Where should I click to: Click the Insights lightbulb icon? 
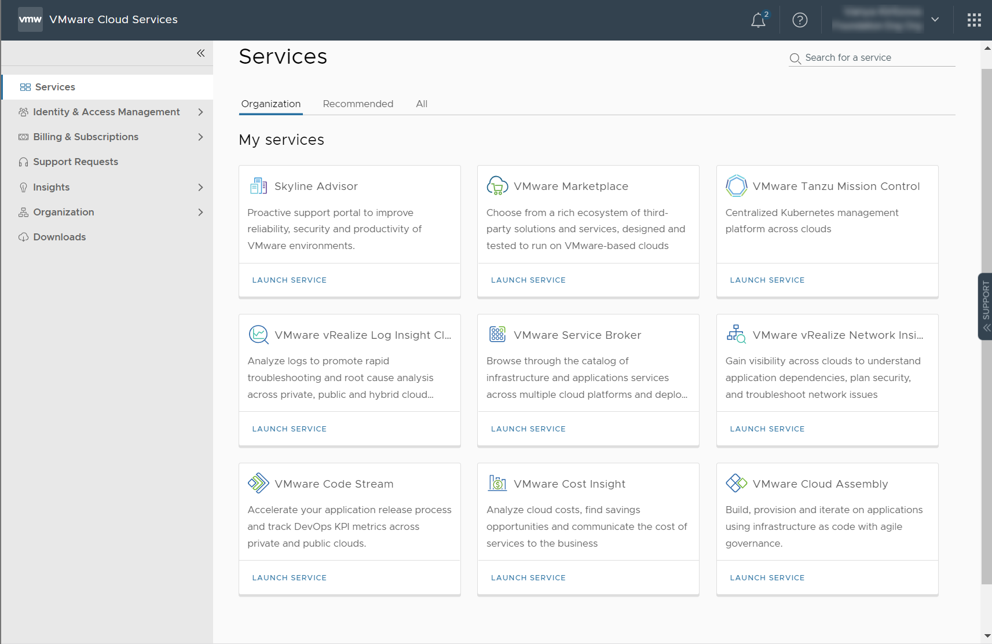[23, 187]
